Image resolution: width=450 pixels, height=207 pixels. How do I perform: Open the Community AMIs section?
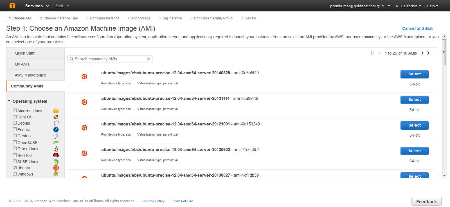35,86
